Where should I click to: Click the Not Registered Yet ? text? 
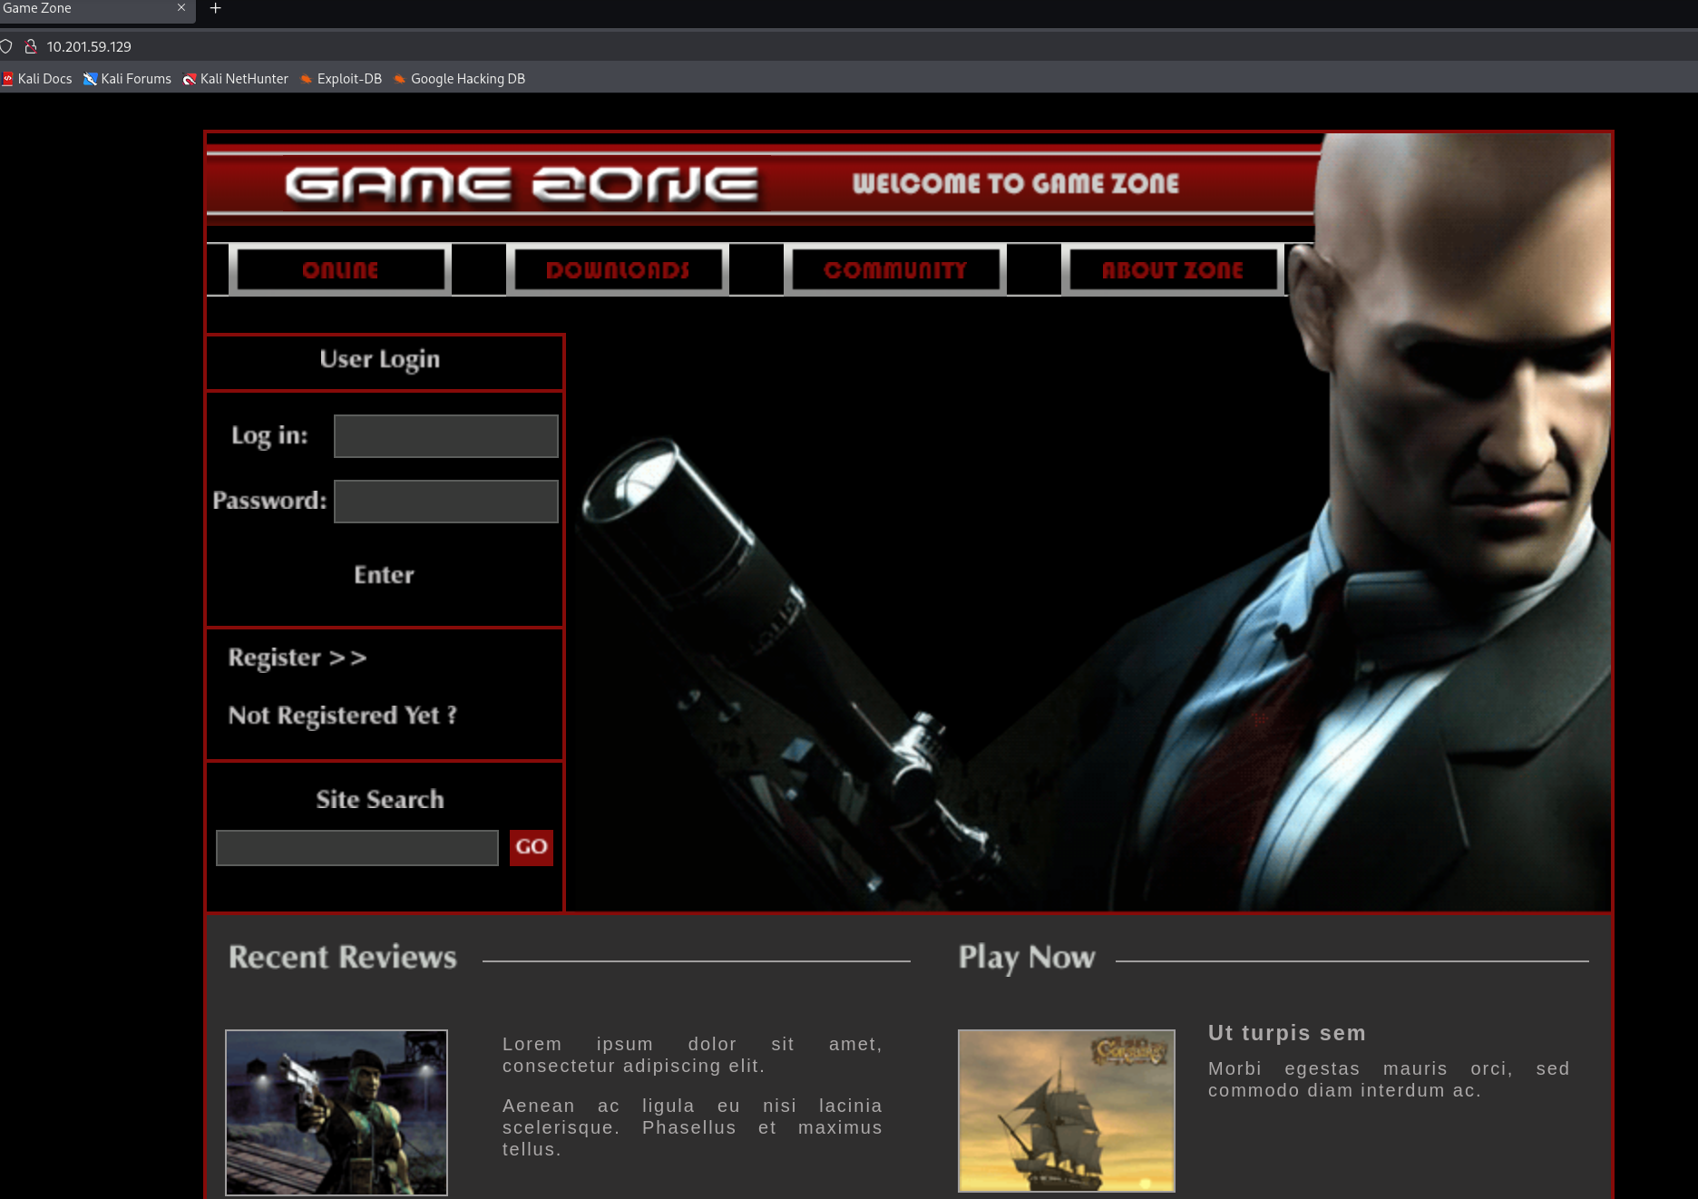[343, 716]
